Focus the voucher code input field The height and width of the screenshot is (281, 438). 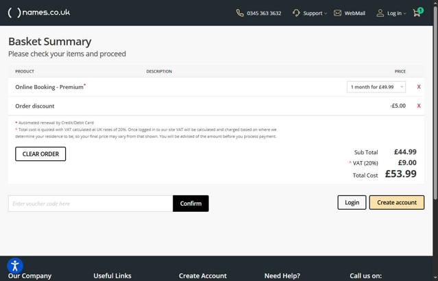(x=90, y=204)
